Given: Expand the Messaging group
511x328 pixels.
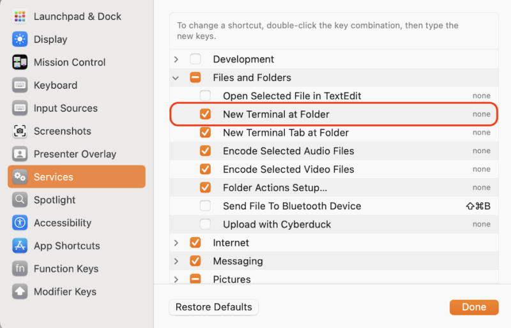Looking at the screenshot, I should [176, 261].
